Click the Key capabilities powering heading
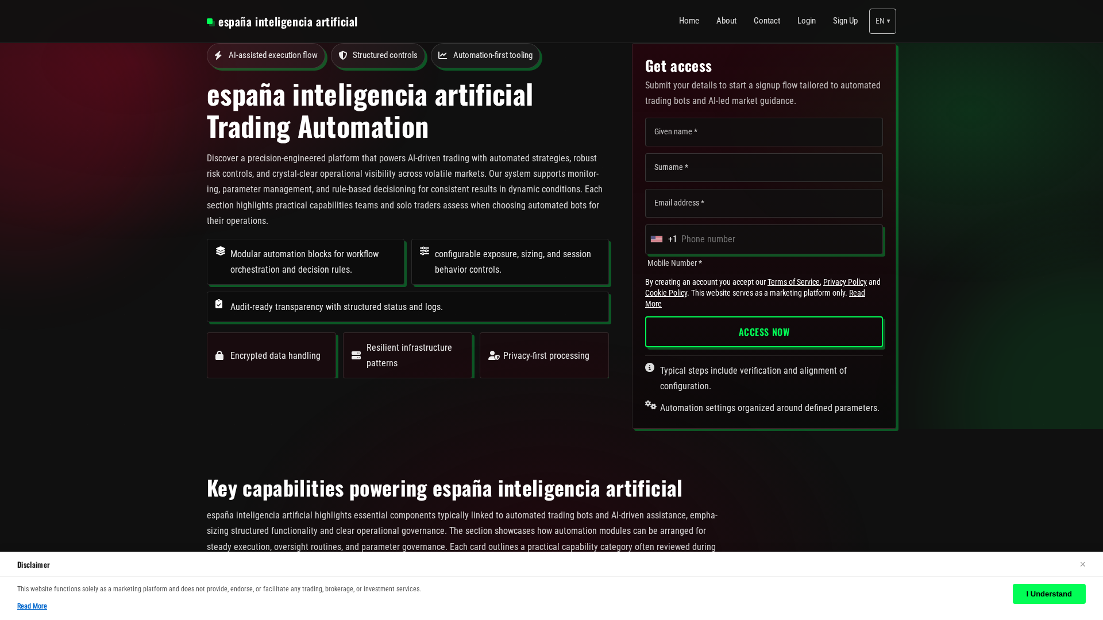The width and height of the screenshot is (1103, 620). [445, 488]
